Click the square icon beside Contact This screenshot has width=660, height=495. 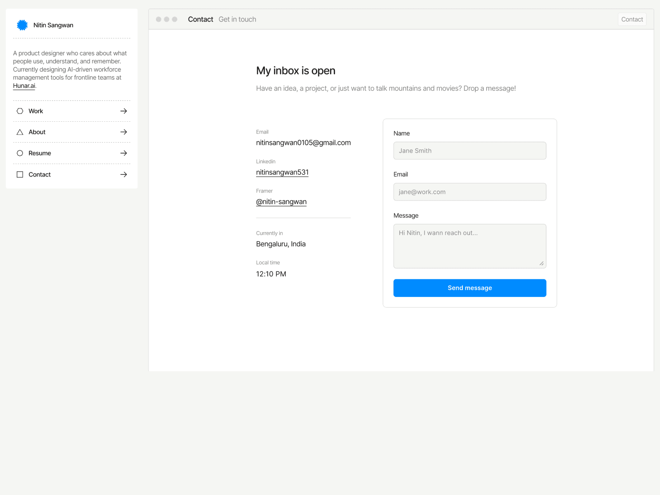point(20,174)
